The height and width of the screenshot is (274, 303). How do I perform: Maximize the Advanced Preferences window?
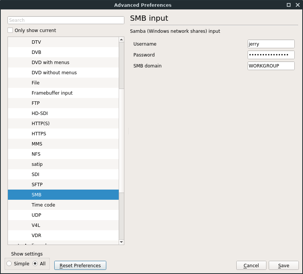click(x=289, y=5)
